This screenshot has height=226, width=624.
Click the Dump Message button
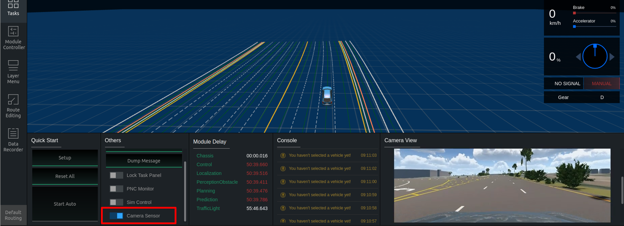pyautogui.click(x=144, y=160)
